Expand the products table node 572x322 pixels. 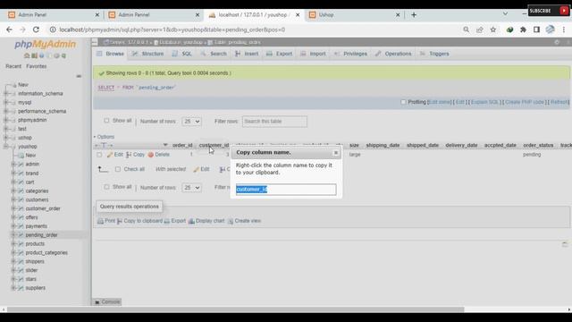pyautogui.click(x=14, y=244)
